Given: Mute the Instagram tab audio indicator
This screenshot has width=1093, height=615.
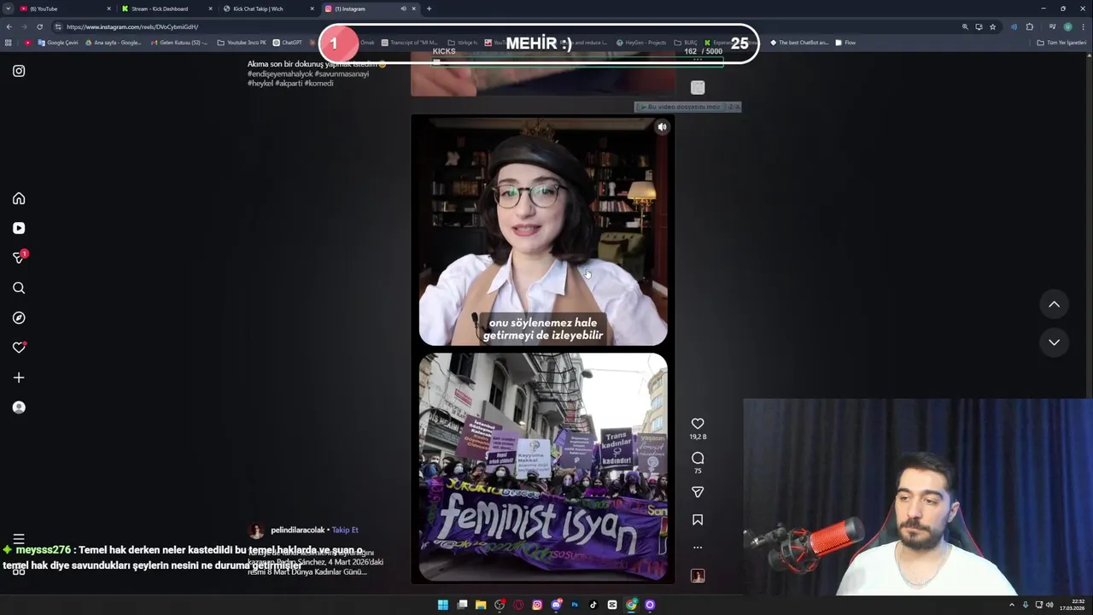Looking at the screenshot, I should (403, 9).
